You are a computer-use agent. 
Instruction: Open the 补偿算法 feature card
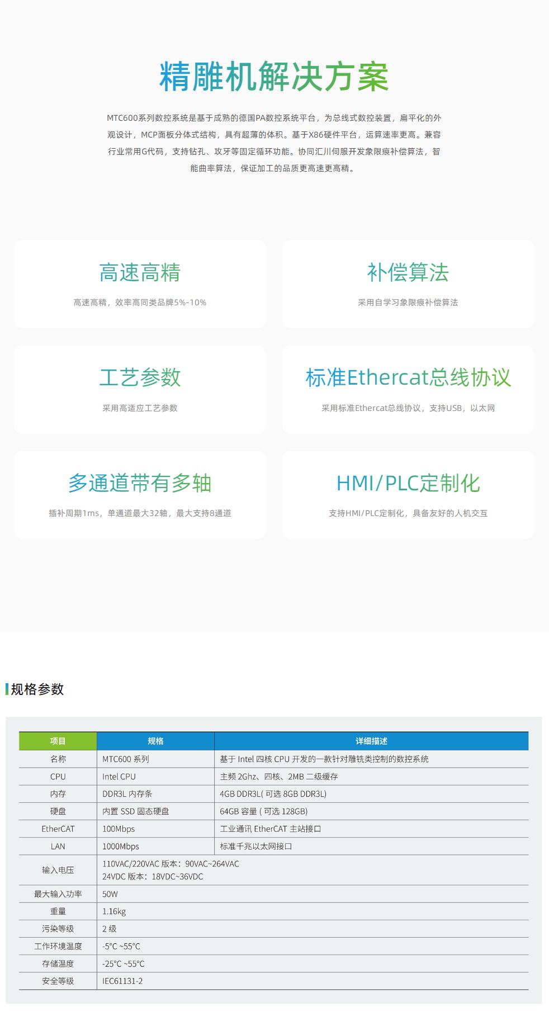[x=408, y=284]
